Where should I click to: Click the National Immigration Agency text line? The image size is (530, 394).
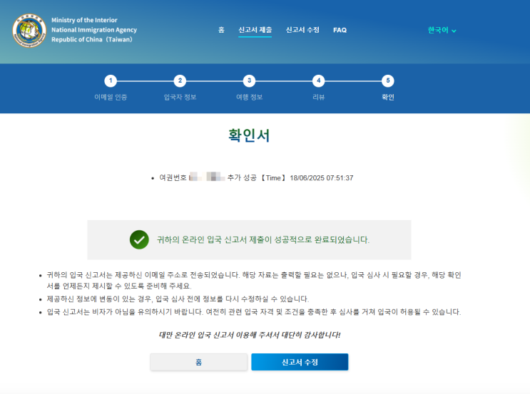94,30
